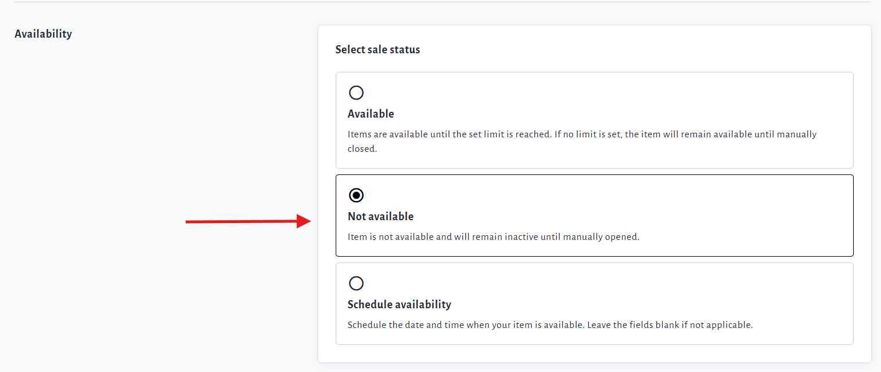The image size is (881, 372).
Task: Click the red arrow's triangular arrowhead
Action: [304, 221]
